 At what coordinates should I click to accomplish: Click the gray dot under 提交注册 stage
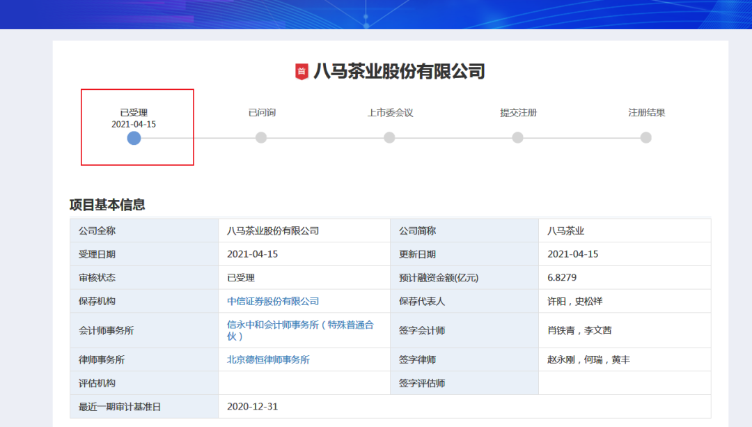517,138
